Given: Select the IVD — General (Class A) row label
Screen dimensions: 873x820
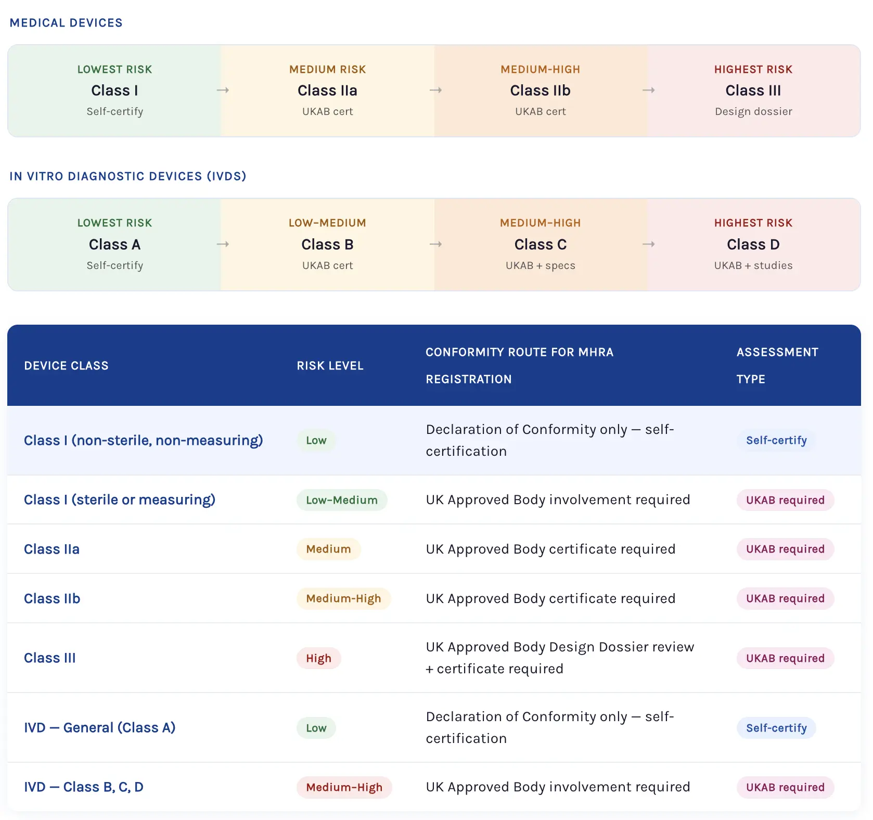Looking at the screenshot, I should pos(100,728).
